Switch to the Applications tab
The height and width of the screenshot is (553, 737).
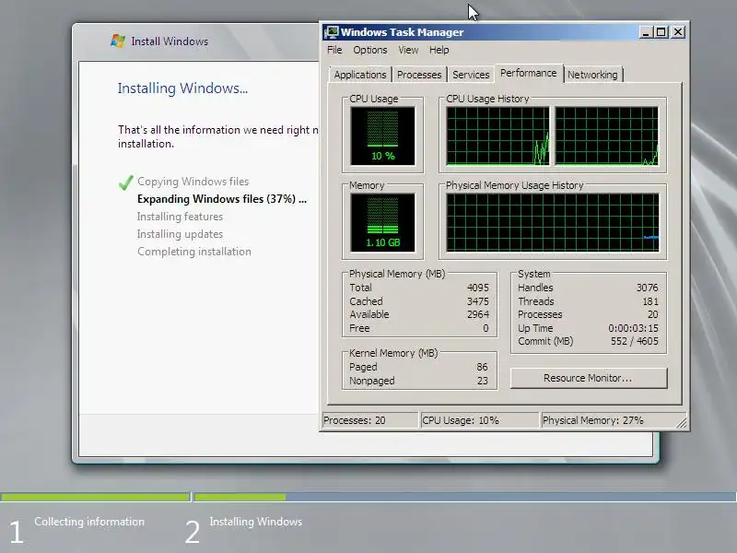click(x=360, y=75)
